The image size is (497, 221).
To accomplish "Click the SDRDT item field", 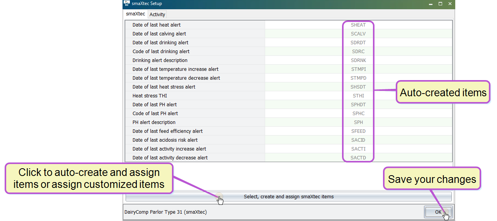I will point(358,42).
